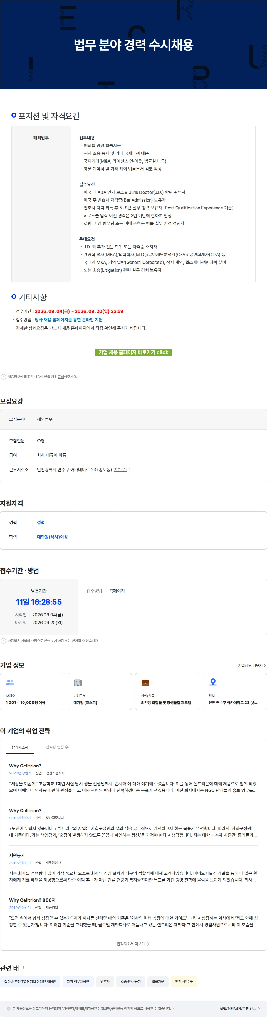Click the building icon in 기업구분 card
This screenshot has width=267, height=1017.
[x=78, y=682]
